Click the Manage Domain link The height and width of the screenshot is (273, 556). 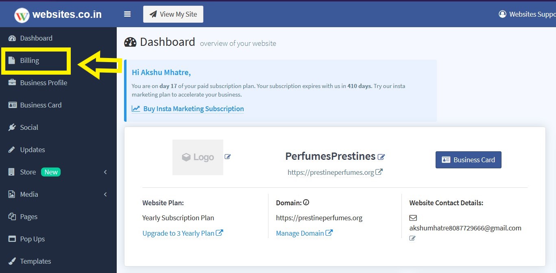click(x=304, y=233)
